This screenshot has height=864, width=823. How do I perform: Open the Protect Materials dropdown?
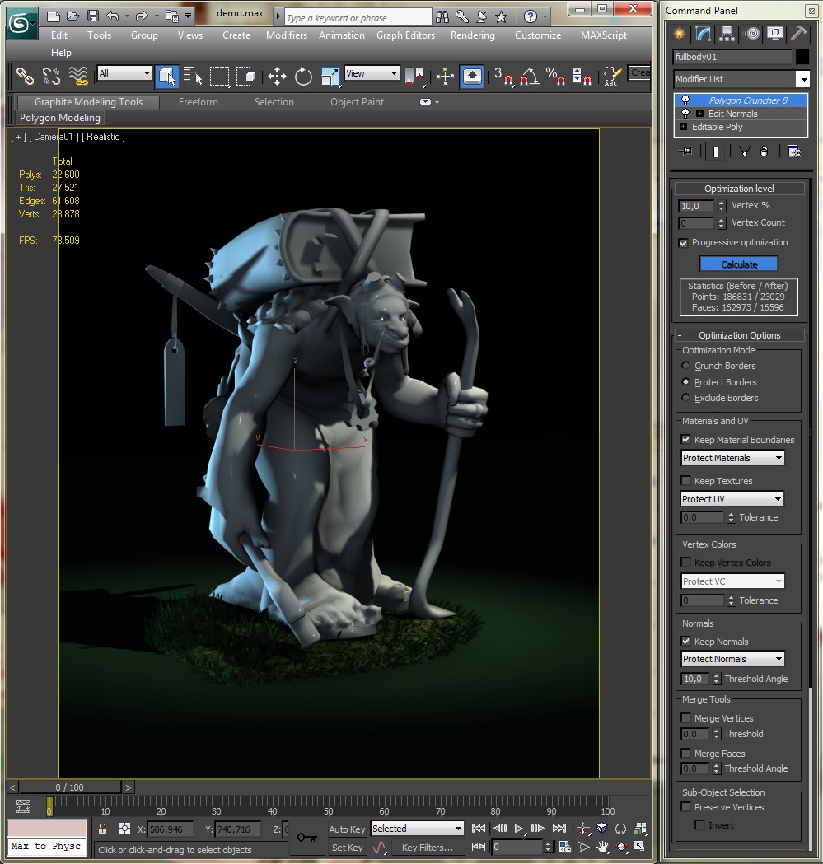click(732, 458)
